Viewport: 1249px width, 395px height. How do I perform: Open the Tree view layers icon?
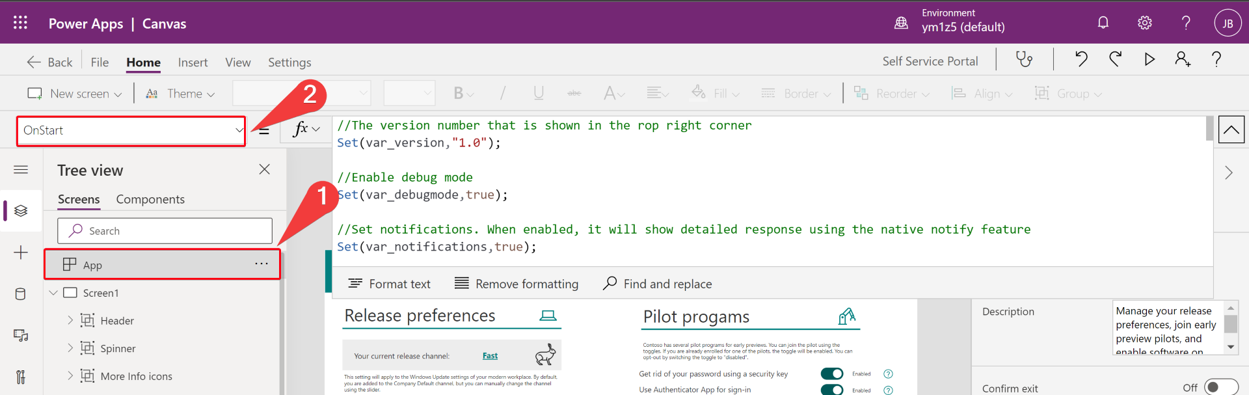click(x=21, y=211)
